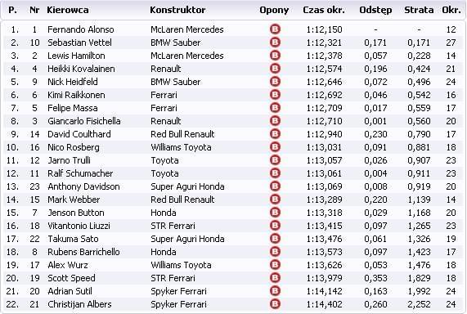Screen dimensions: 467x314
Task: Click the Bridgestone tyre icon in Fernando Alonso's row
Action: (275, 29)
